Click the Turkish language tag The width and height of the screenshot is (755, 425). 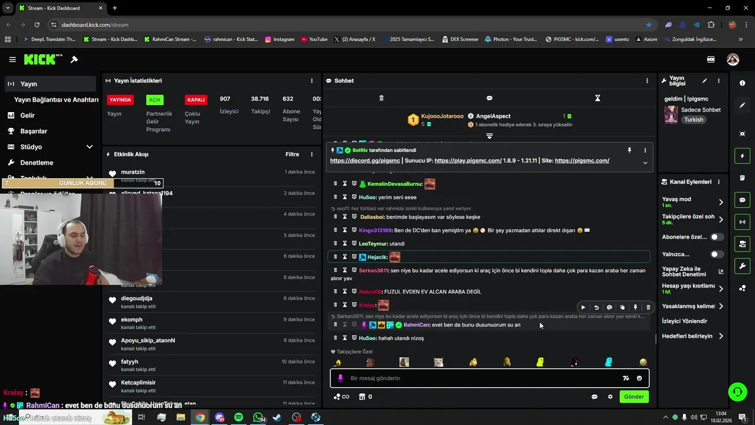(x=694, y=120)
